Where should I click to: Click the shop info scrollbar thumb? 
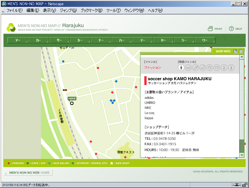[242, 146]
